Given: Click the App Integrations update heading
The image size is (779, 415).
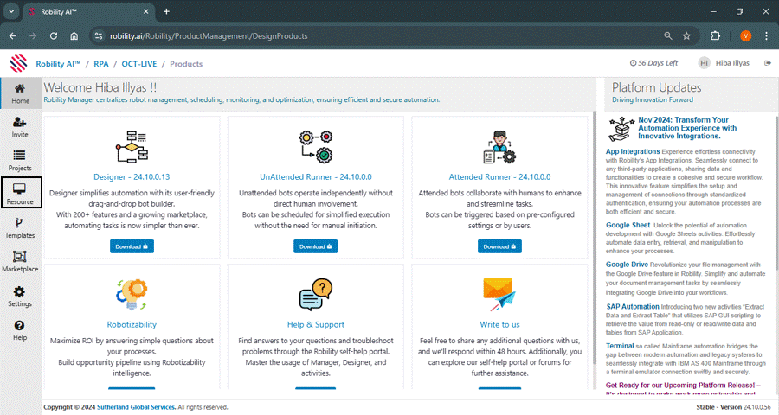Looking at the screenshot, I should [x=633, y=151].
